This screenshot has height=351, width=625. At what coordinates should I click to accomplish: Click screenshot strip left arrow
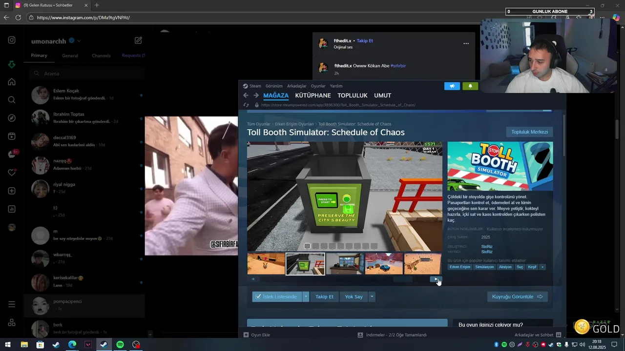[x=253, y=279]
